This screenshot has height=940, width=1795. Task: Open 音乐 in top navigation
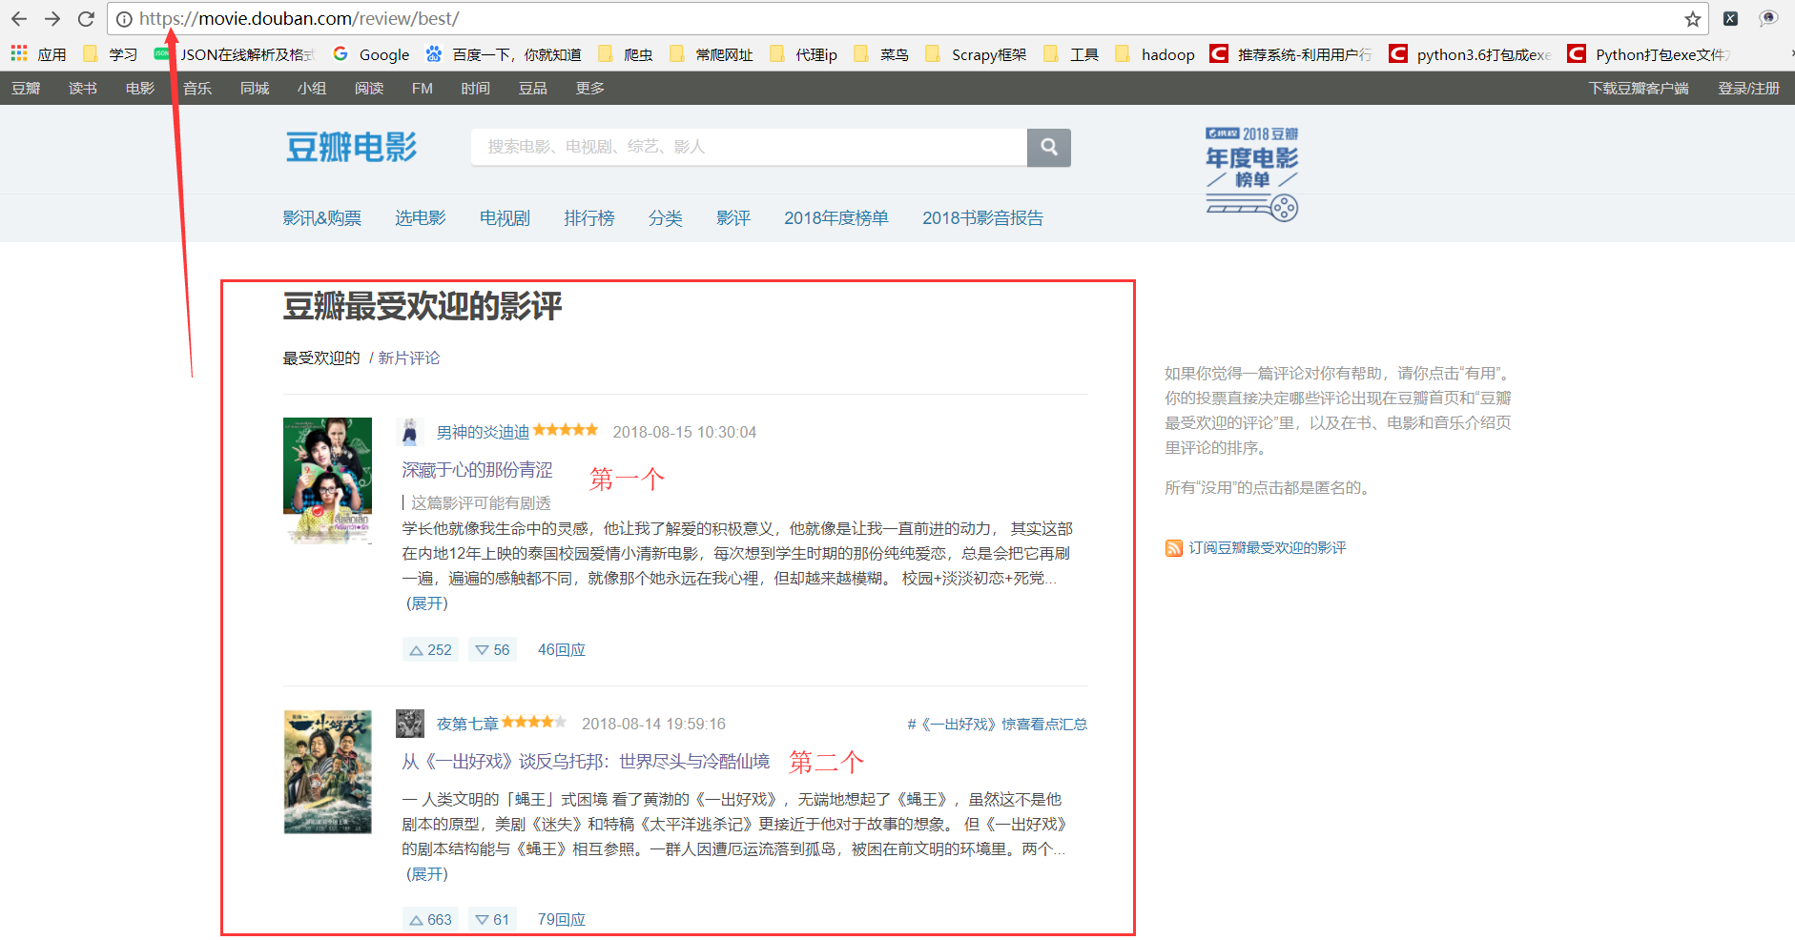pos(197,88)
